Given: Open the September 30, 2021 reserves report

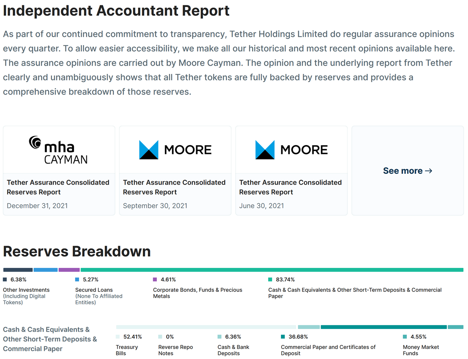Looking at the screenshot, I should pos(174,187).
